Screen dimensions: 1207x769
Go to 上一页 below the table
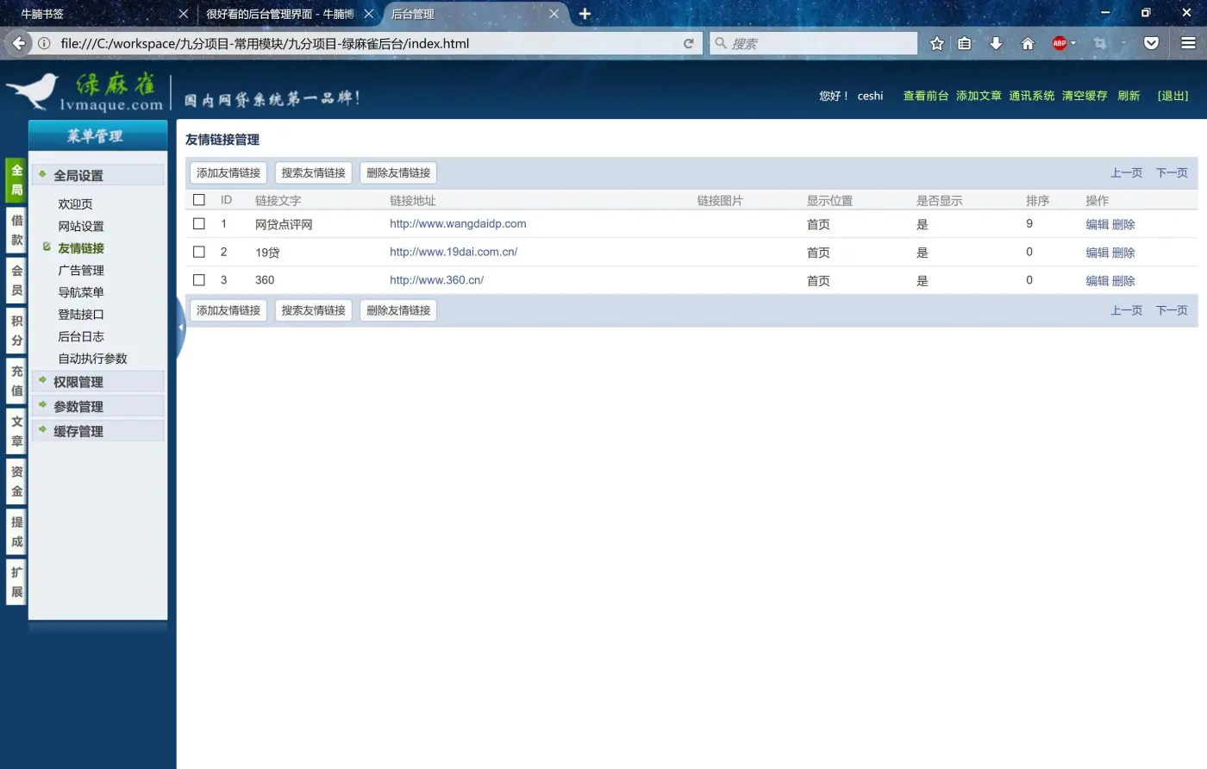tap(1126, 310)
